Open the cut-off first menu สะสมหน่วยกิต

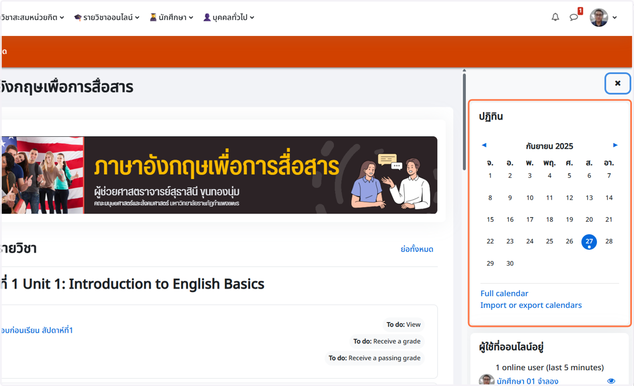point(33,17)
